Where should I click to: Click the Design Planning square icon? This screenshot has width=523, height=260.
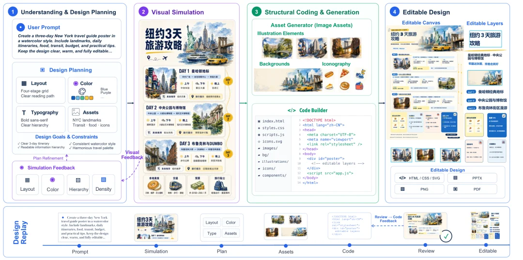coord(42,70)
